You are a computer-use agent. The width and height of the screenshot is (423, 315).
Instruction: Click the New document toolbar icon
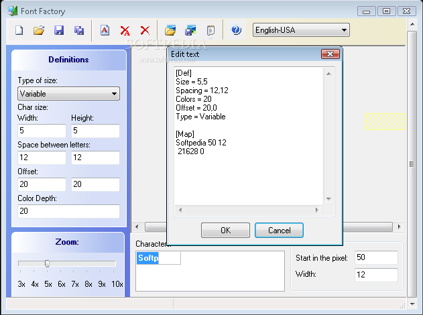(x=19, y=30)
